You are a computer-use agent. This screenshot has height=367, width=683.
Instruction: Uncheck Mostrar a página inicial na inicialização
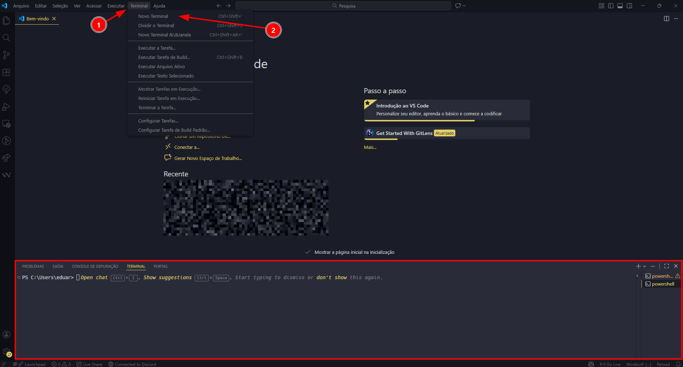coord(308,252)
